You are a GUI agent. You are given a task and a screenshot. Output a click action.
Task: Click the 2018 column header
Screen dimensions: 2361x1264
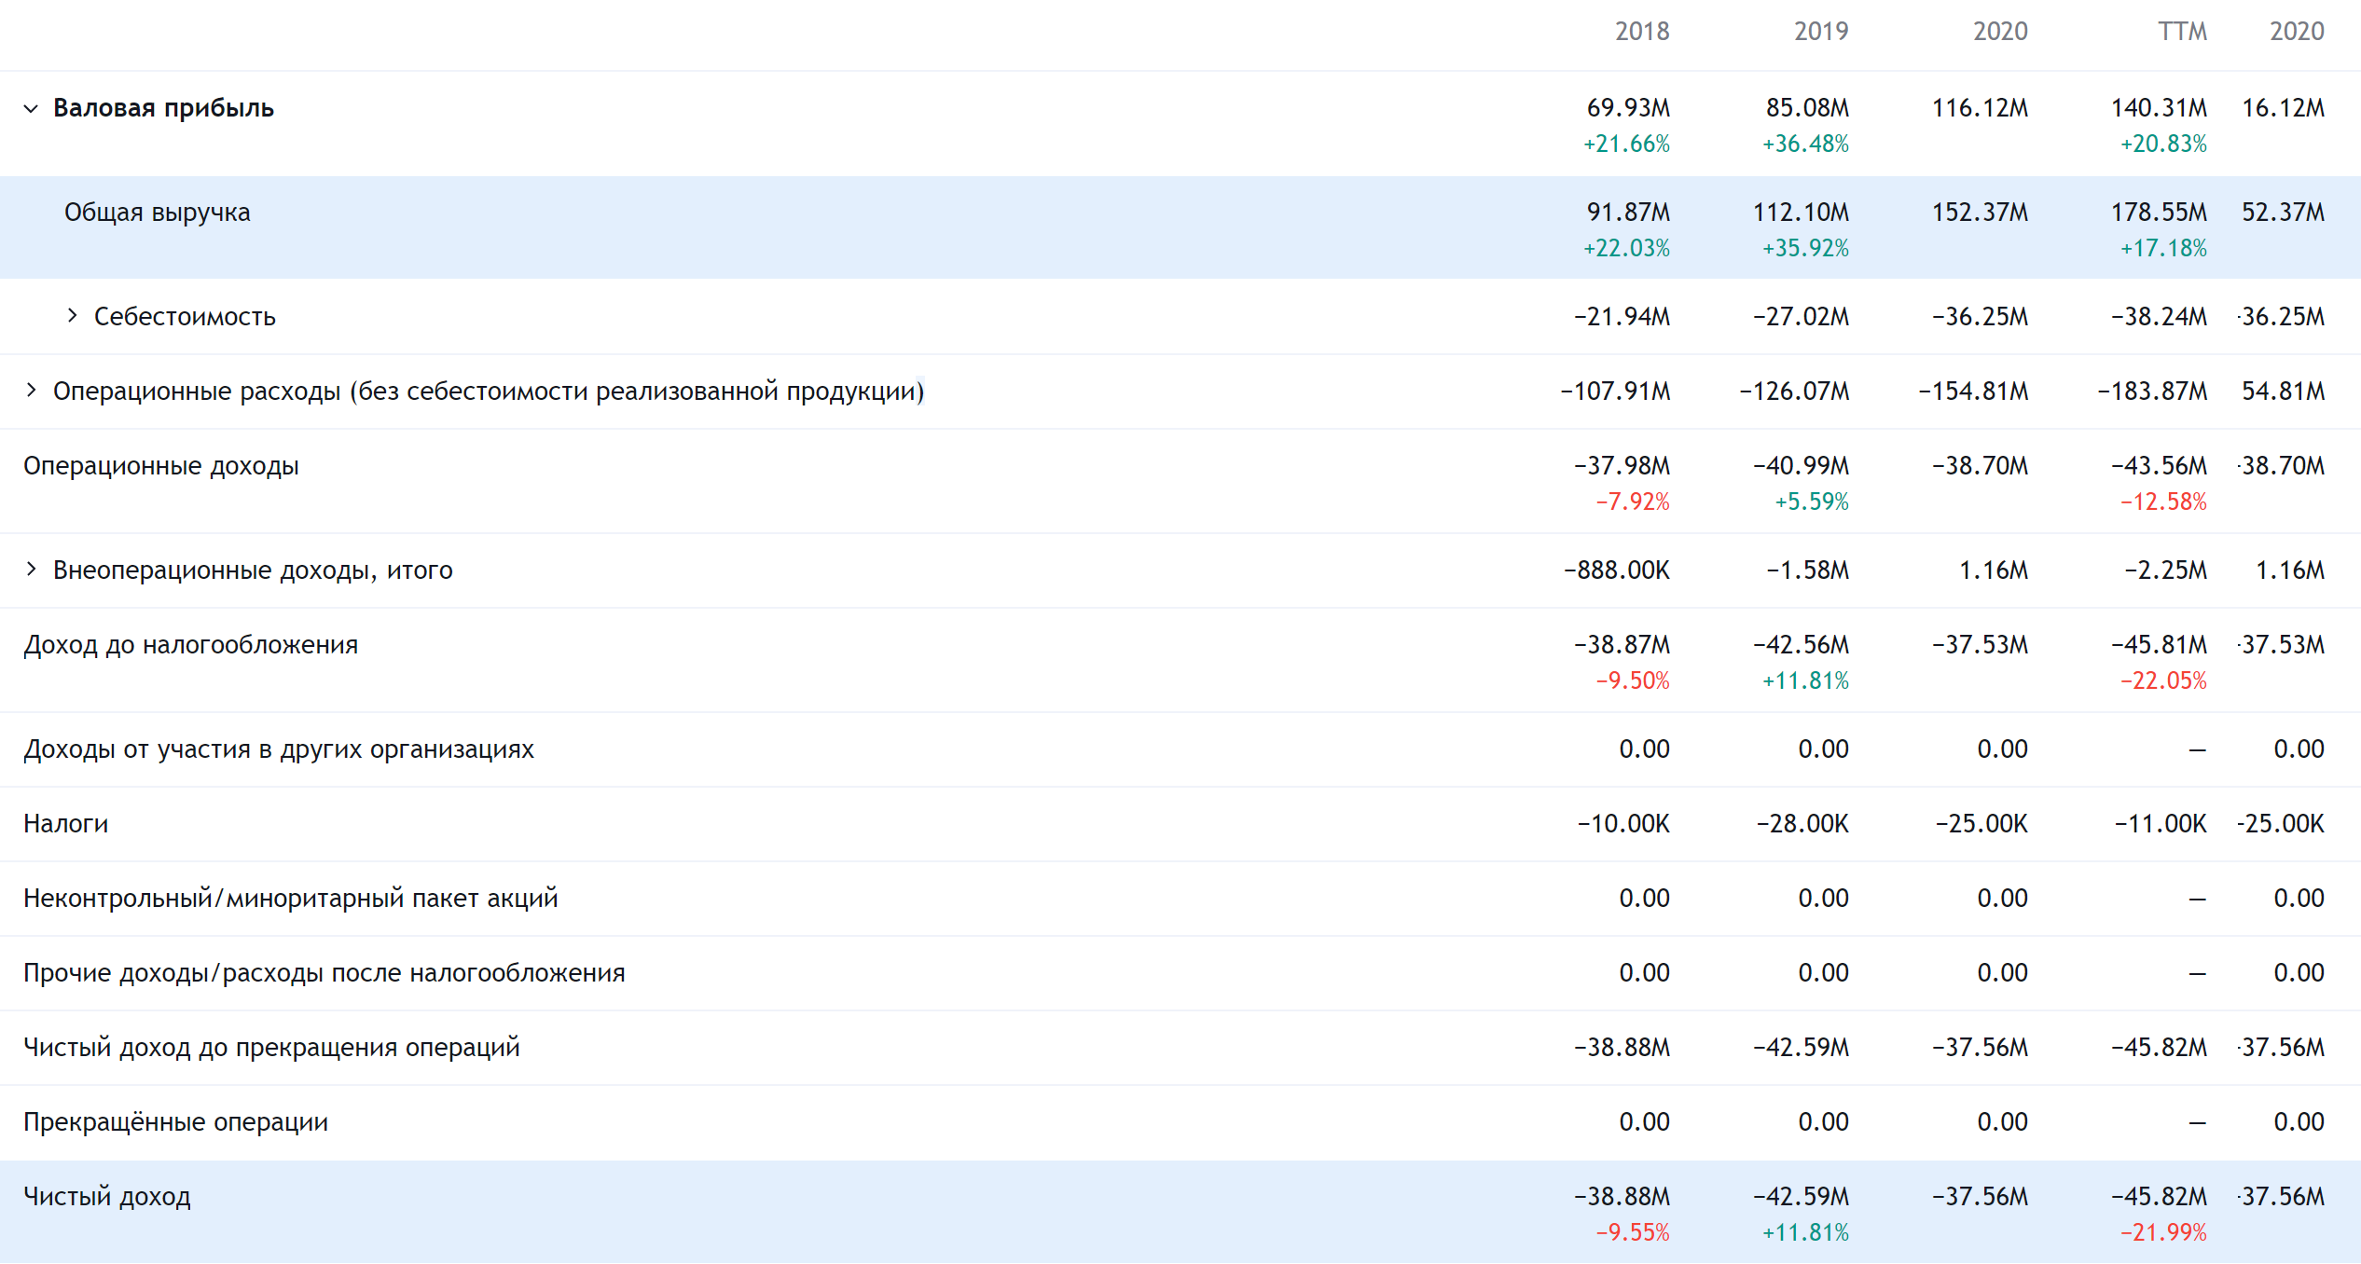click(x=1642, y=32)
